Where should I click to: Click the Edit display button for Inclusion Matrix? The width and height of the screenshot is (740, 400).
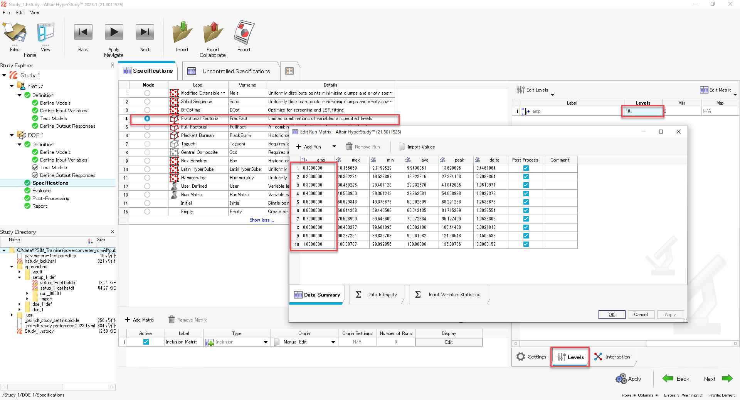[449, 342]
